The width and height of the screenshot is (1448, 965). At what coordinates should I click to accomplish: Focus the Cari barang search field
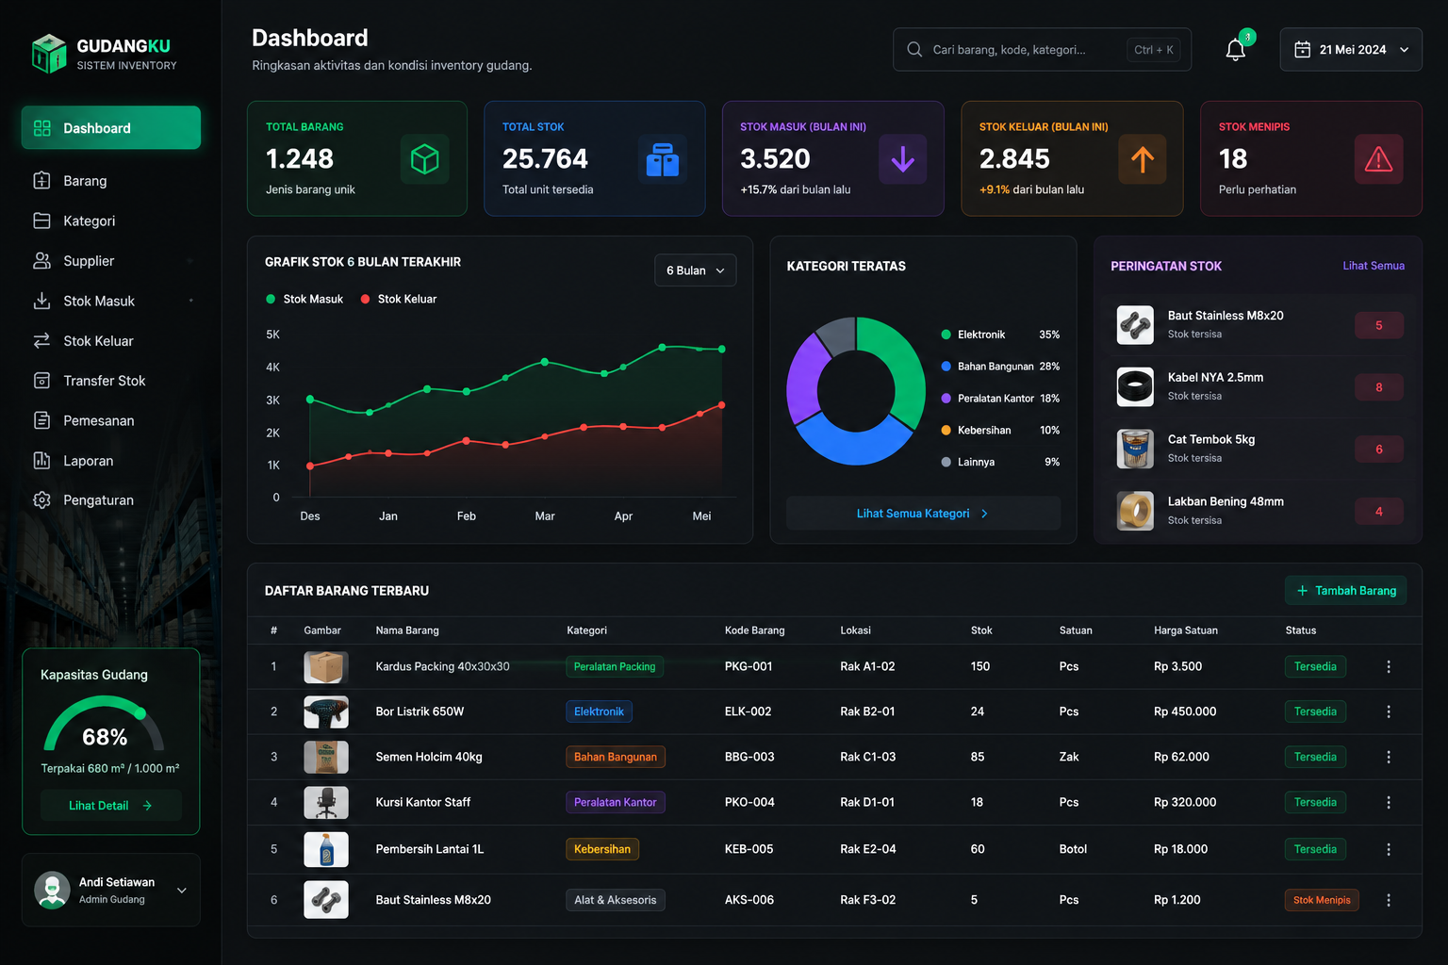click(x=1042, y=50)
